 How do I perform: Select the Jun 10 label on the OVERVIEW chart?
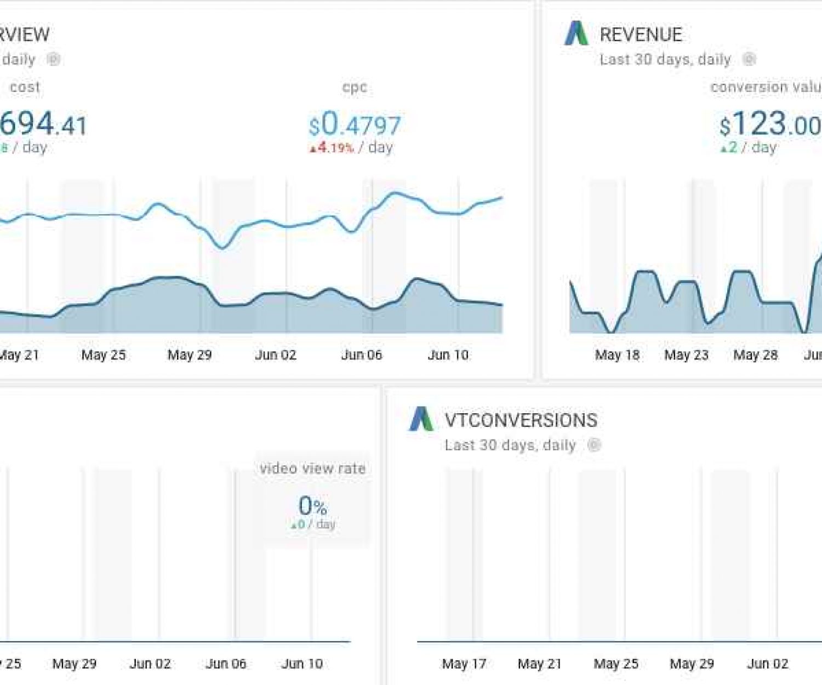point(449,354)
